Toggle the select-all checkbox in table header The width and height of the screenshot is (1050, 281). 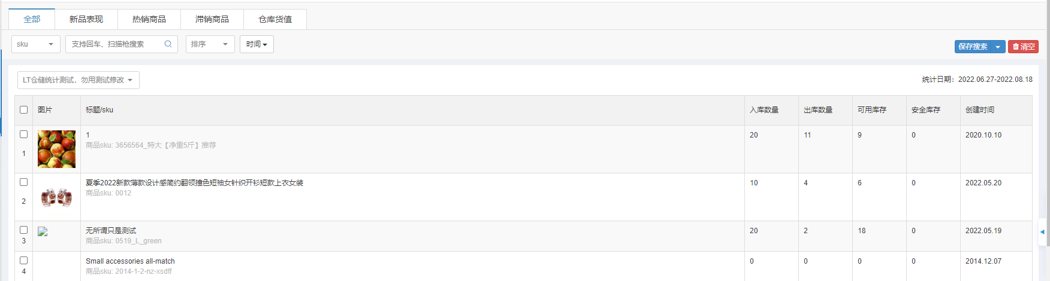[x=24, y=110]
